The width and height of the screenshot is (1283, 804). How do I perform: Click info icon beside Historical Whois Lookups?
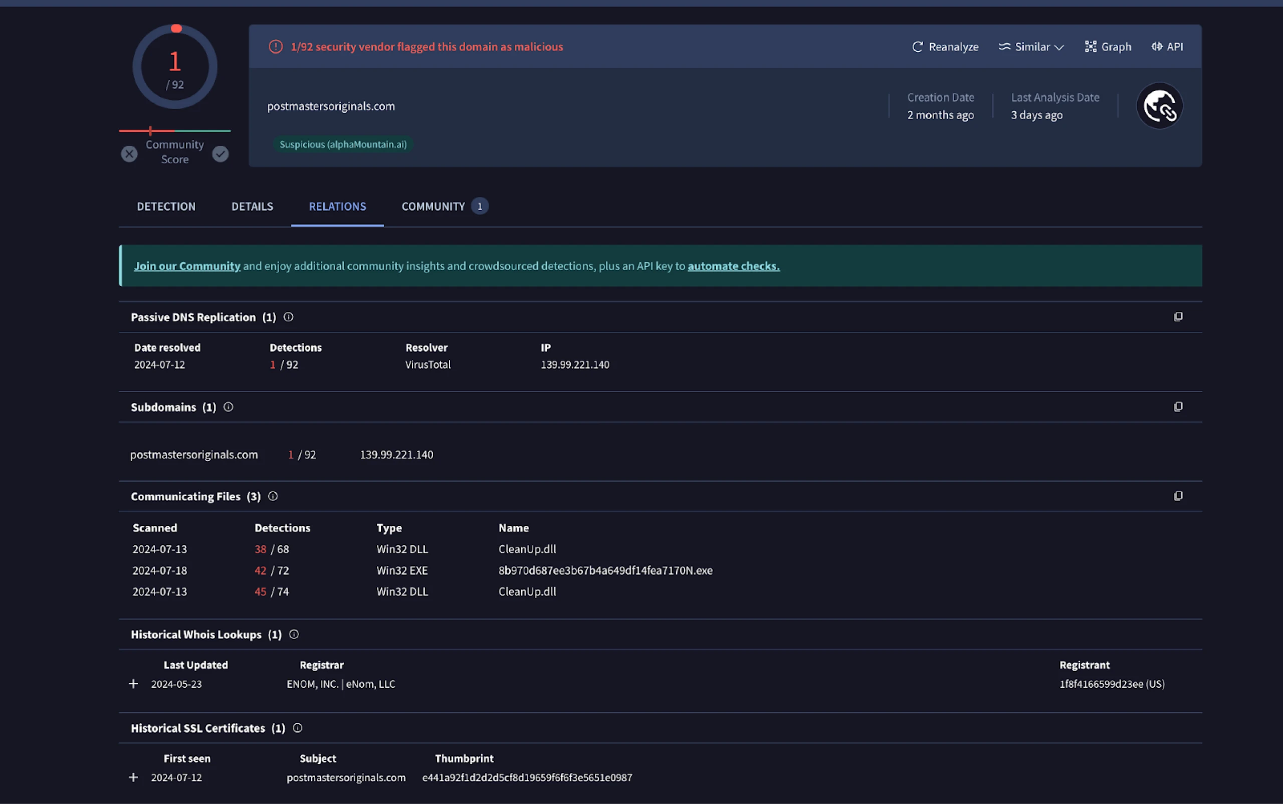(294, 635)
